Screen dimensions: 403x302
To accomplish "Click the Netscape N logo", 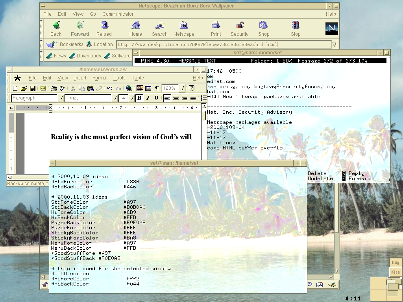I will coord(331,28).
